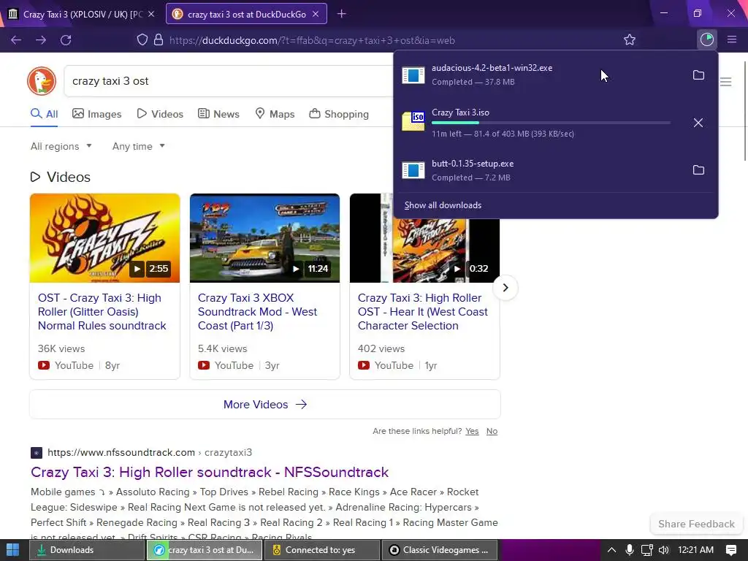Click Crazy Taxi 3.iso download progress bar
Screen dimensions: 748x561
point(551,123)
